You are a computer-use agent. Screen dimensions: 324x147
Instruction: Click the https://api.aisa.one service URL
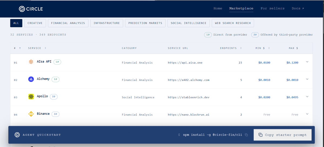click(185, 63)
